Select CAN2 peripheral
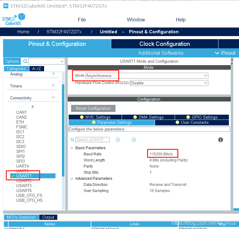This screenshot has height=229, width=239. 21,117
